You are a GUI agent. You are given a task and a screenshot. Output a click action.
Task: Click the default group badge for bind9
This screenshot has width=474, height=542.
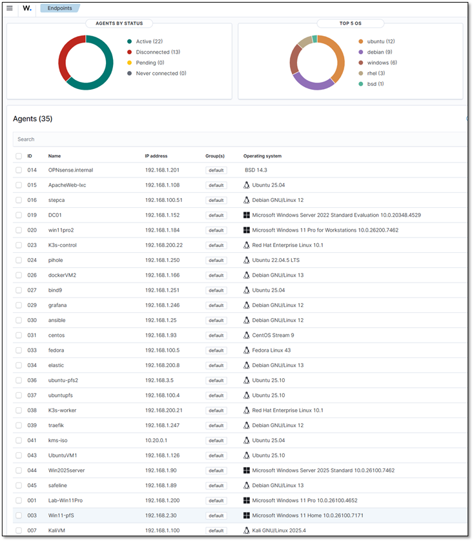tap(216, 291)
